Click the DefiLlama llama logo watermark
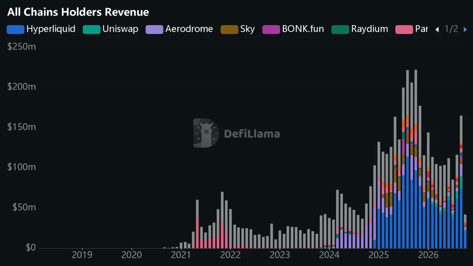This screenshot has width=473, height=266. 206,133
